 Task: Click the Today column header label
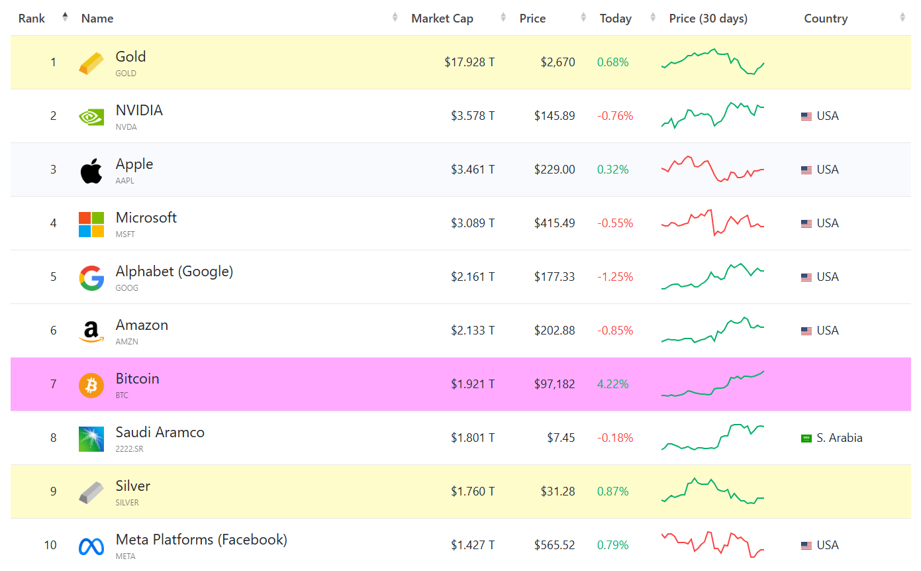(616, 19)
